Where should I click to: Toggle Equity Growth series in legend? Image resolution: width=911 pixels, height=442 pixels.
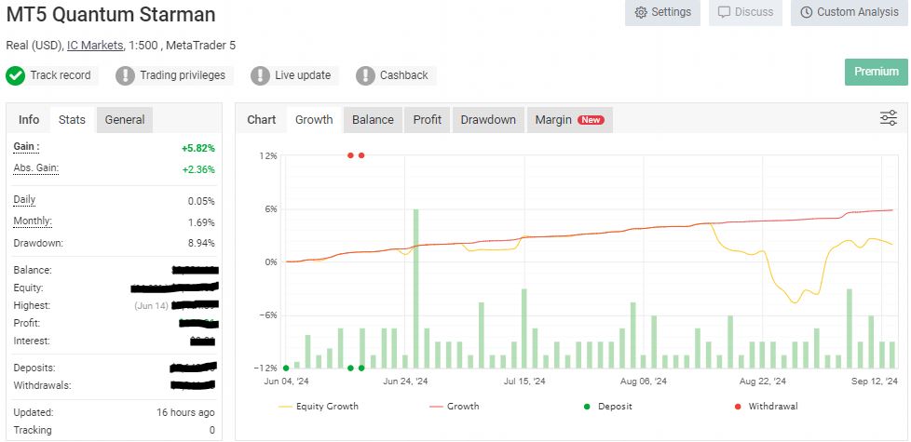[x=319, y=407]
